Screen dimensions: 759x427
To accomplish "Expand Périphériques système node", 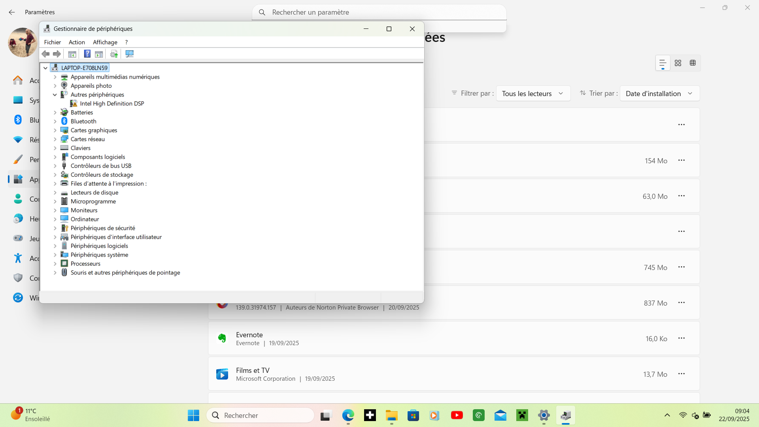I will point(55,255).
